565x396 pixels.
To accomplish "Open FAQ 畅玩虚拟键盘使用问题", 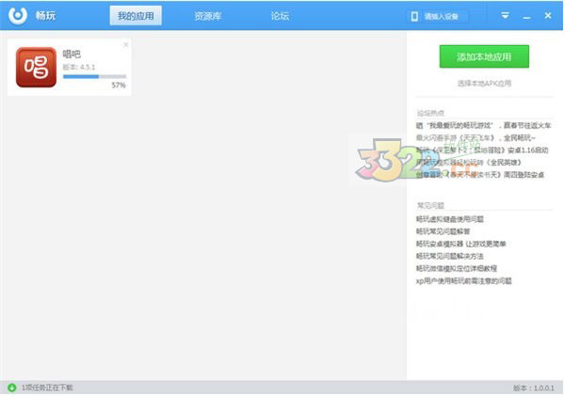I will [450, 219].
